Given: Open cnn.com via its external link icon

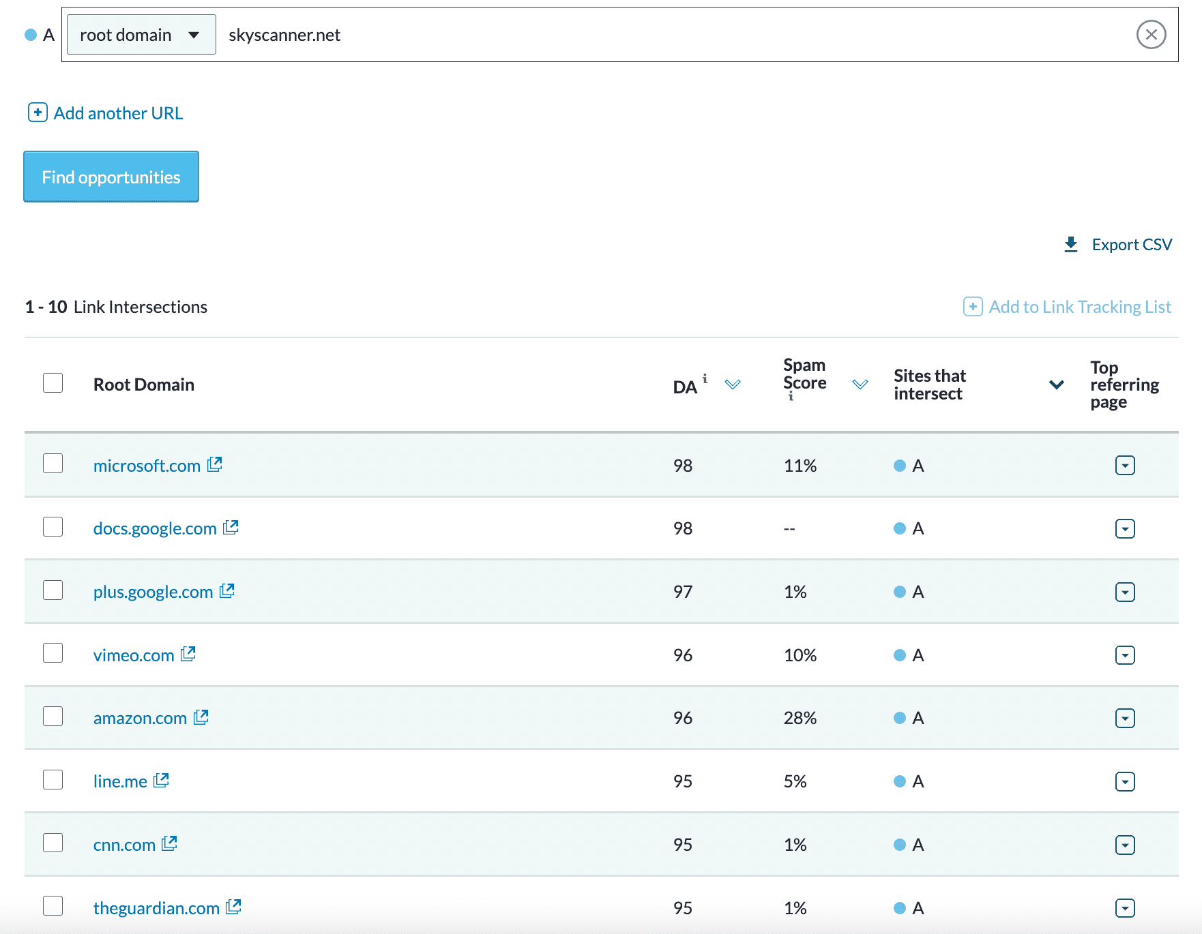Looking at the screenshot, I should [x=170, y=843].
